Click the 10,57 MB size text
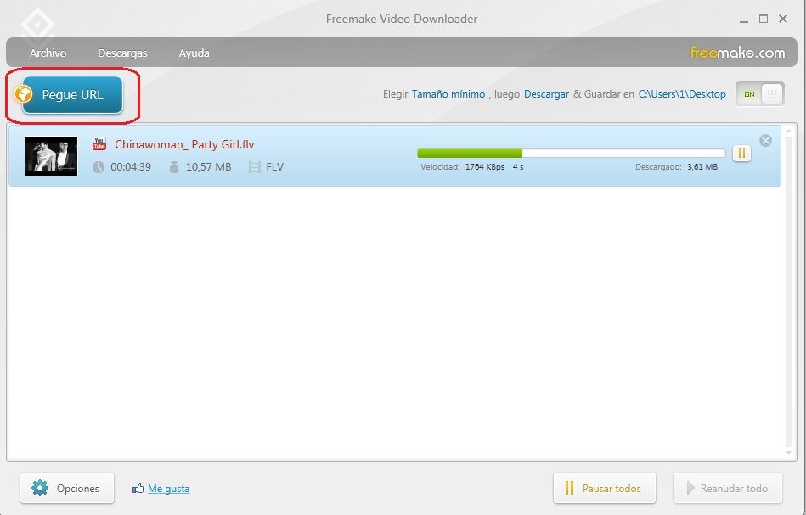The width and height of the screenshot is (806, 515). coord(208,167)
